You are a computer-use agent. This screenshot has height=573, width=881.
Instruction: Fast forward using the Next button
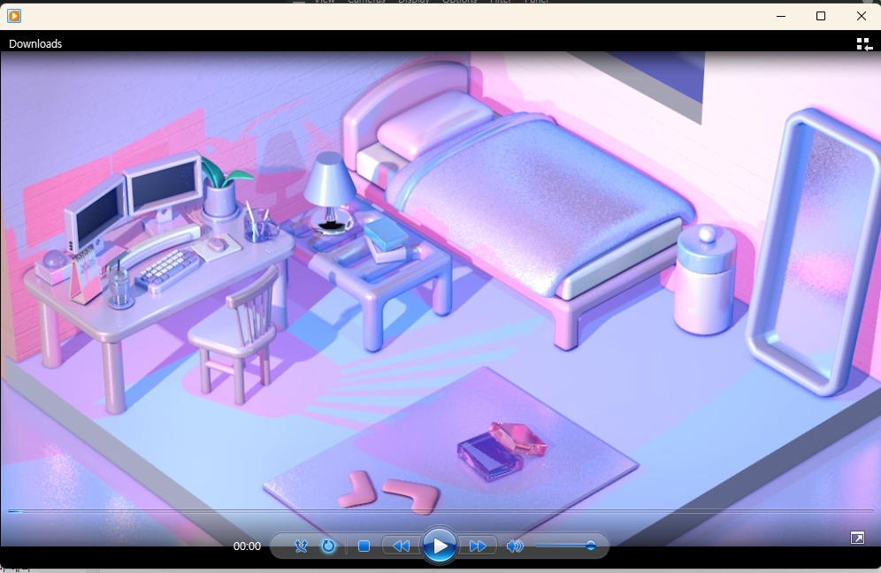pyautogui.click(x=477, y=546)
